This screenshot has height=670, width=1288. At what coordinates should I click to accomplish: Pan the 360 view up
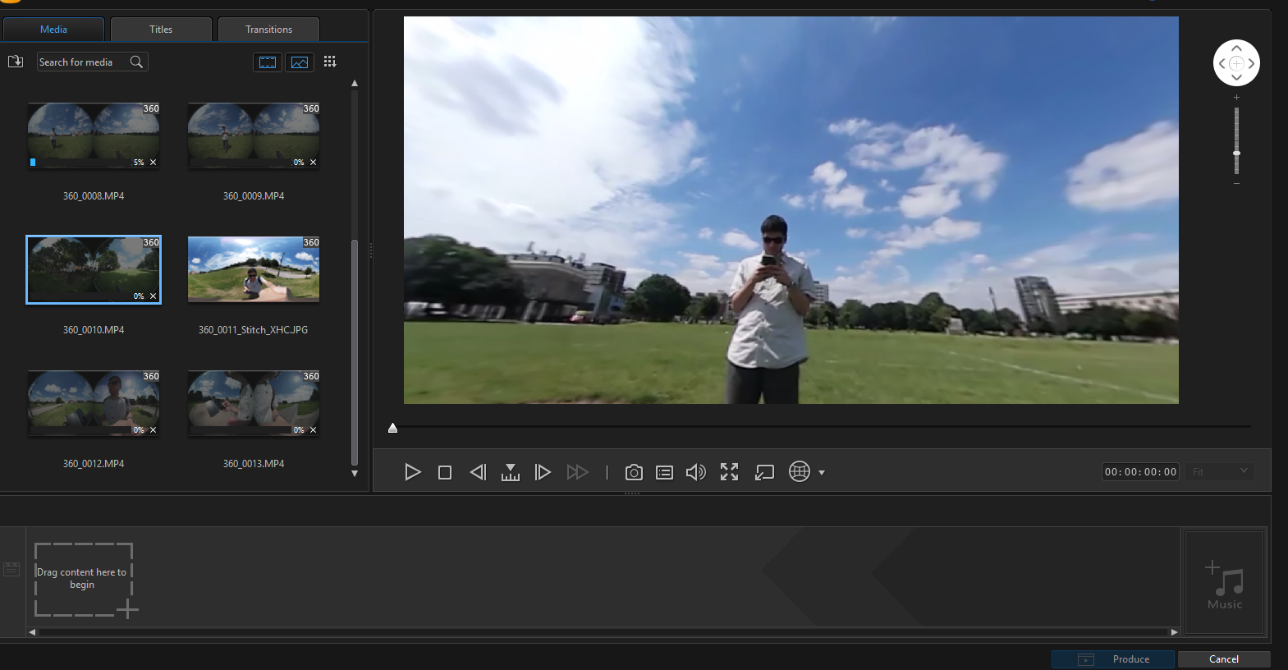pos(1236,48)
